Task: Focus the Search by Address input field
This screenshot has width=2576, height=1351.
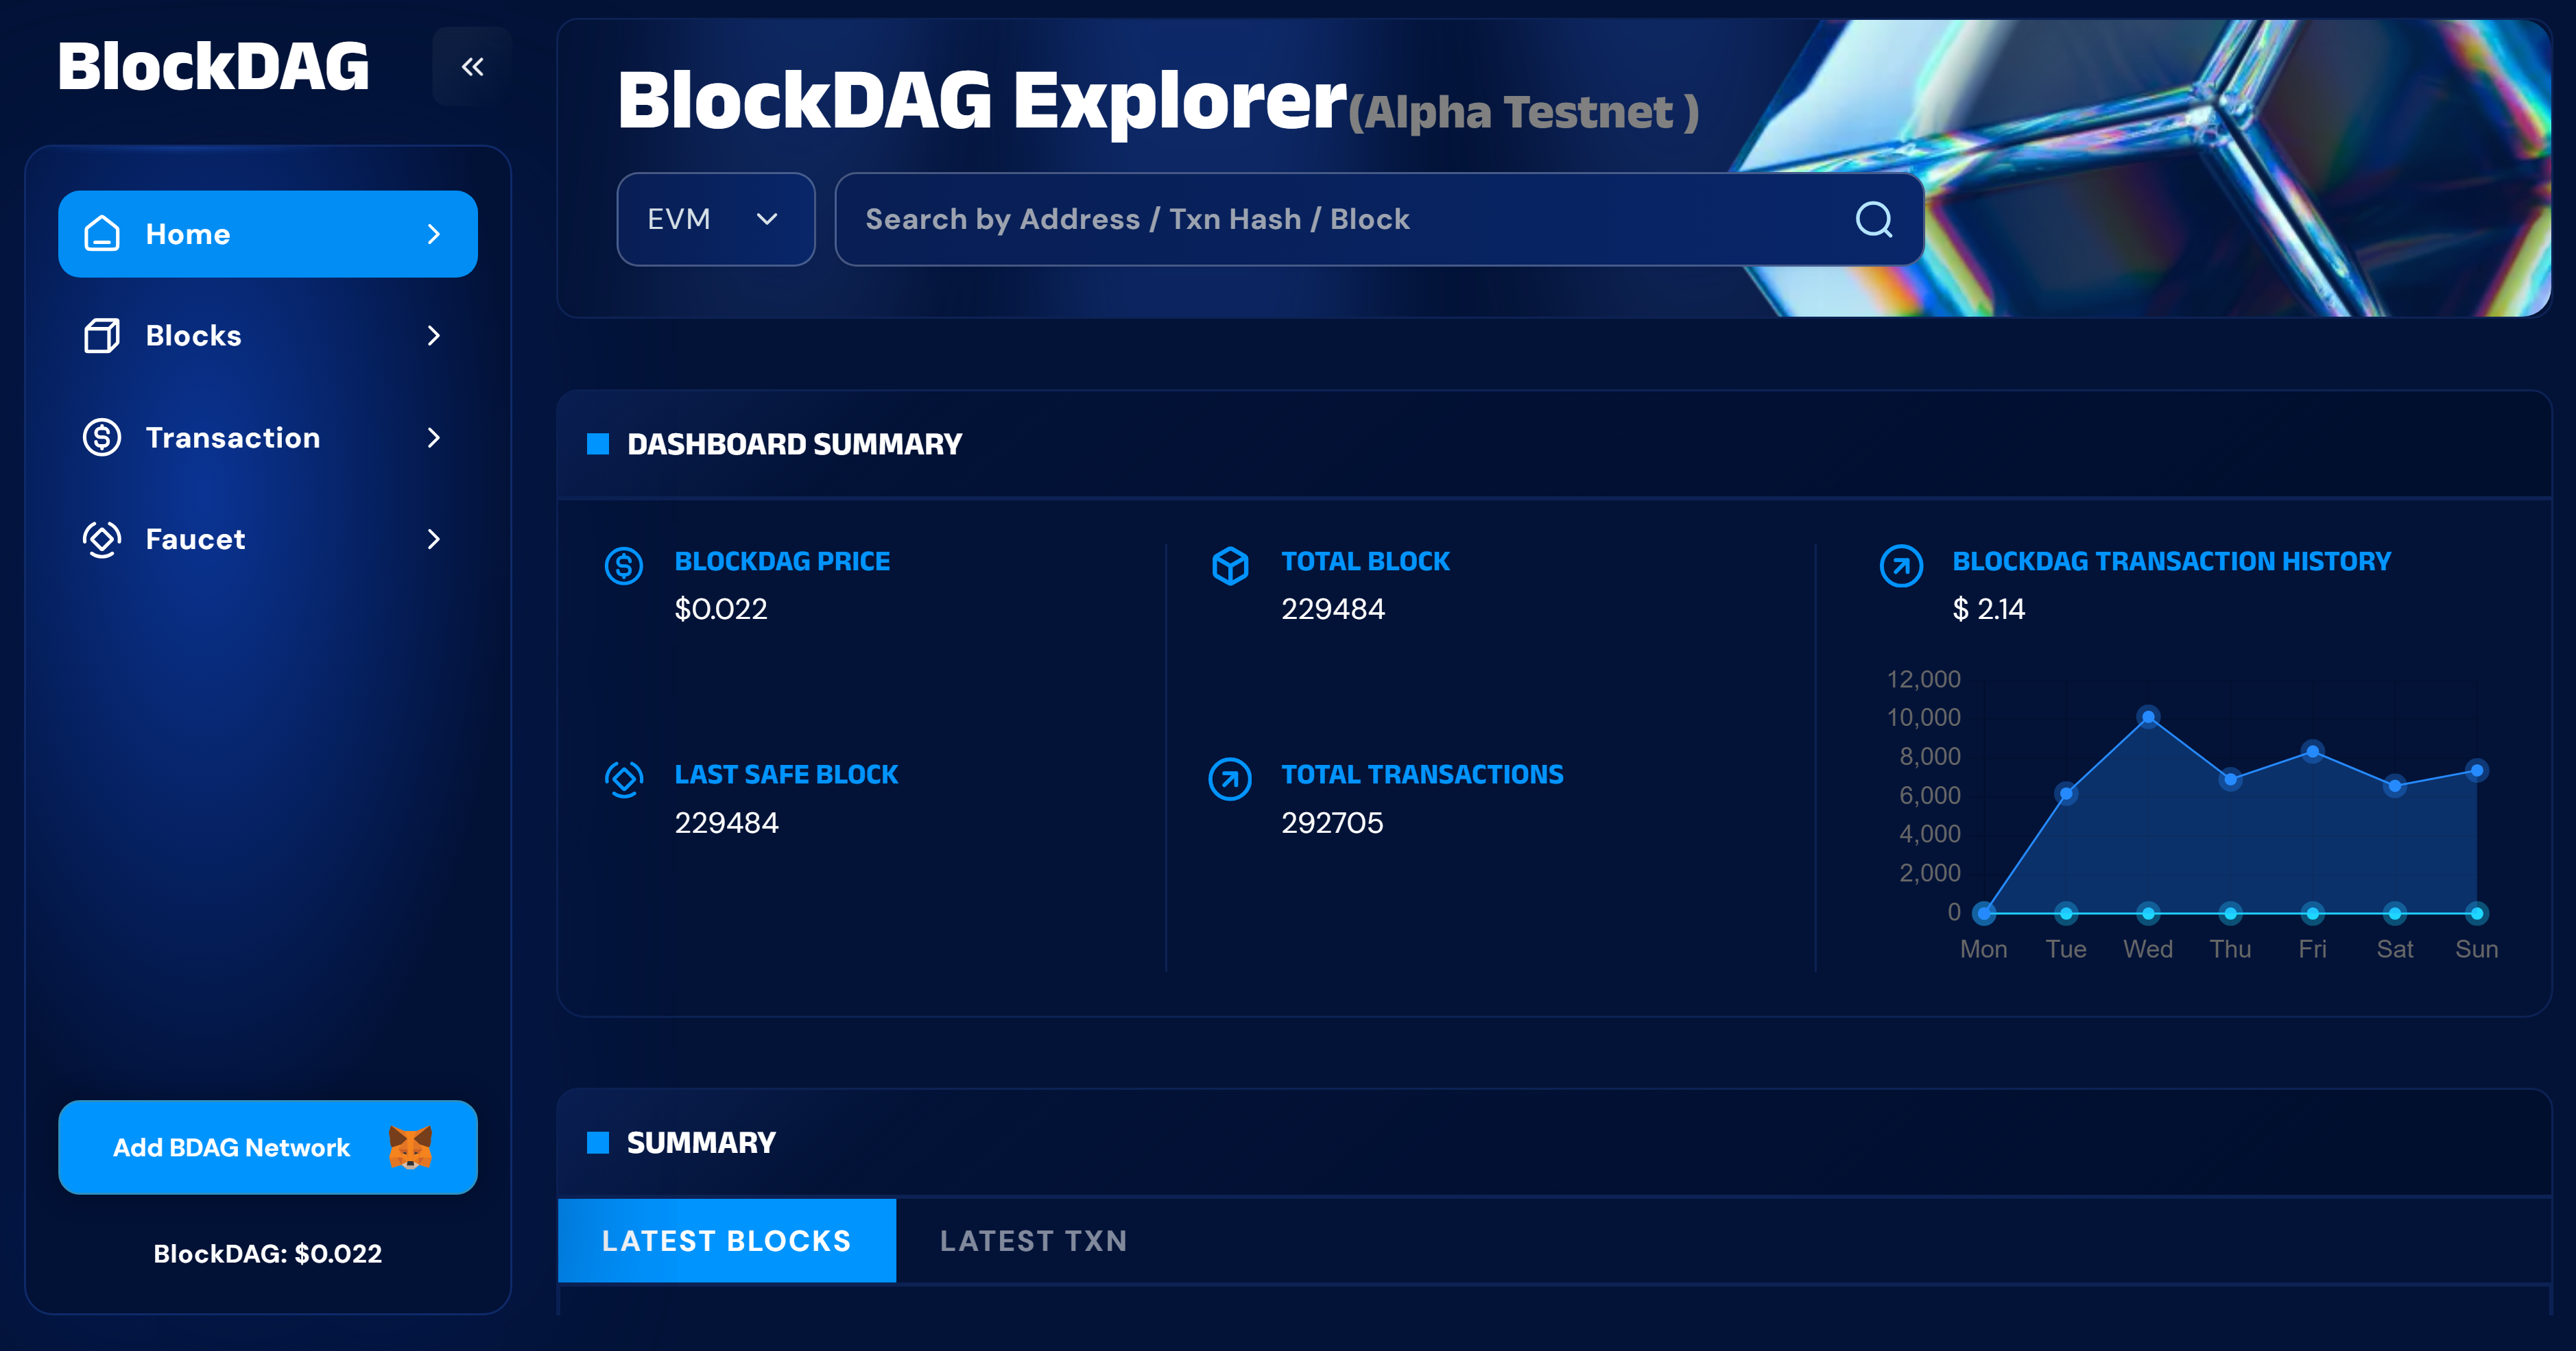Action: click(1380, 219)
